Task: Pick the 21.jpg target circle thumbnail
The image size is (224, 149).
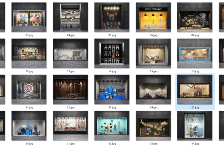Action: [x=29, y=89]
